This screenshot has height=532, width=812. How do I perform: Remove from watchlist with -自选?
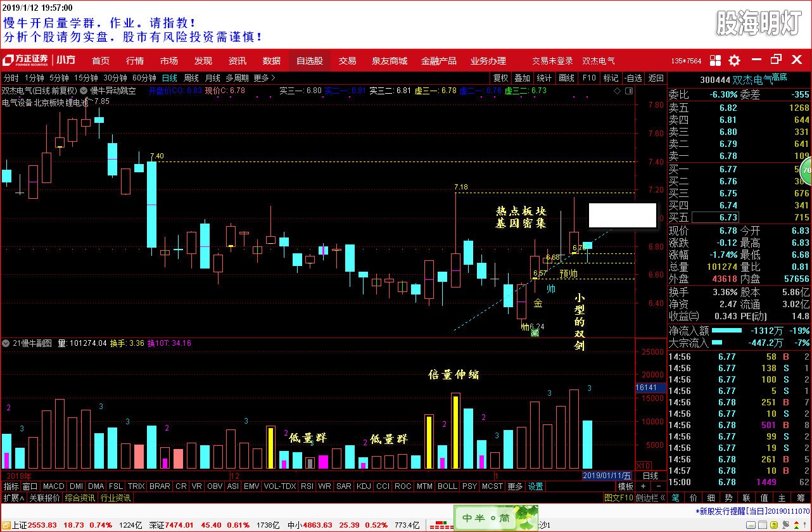coord(633,78)
